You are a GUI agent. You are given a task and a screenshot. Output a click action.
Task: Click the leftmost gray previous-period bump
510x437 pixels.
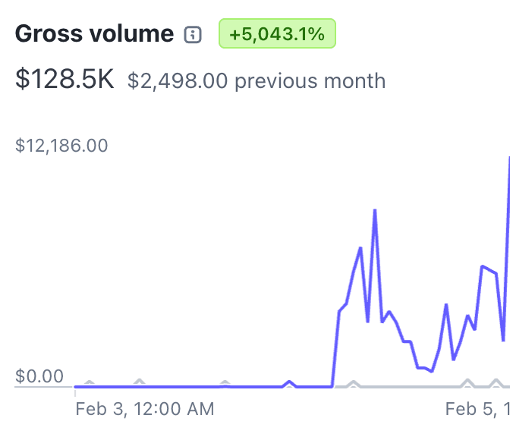90,382
